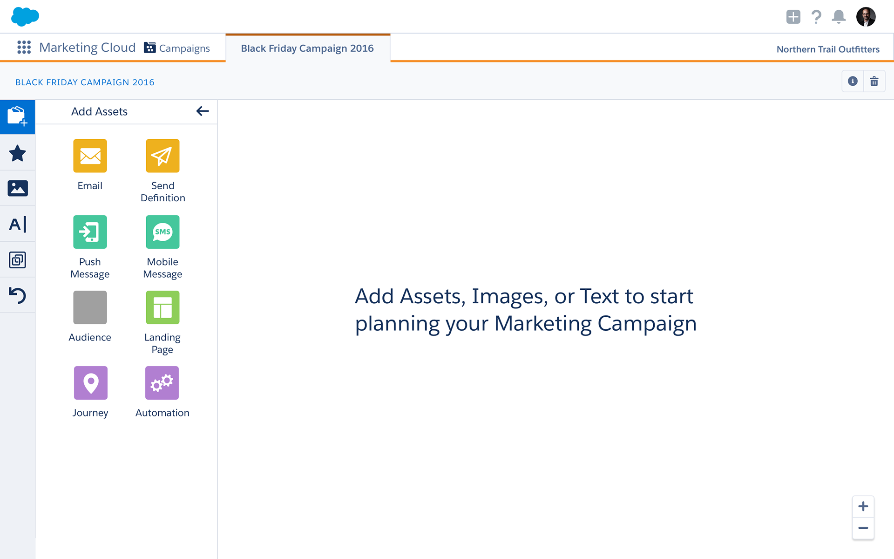Click the Journey label
Viewport: 894px width, 559px height.
pyautogui.click(x=90, y=413)
